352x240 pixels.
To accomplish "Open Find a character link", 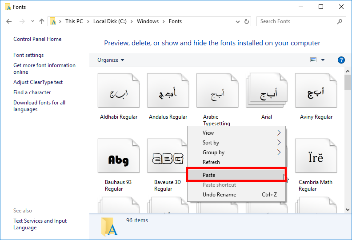I will coord(32,92).
